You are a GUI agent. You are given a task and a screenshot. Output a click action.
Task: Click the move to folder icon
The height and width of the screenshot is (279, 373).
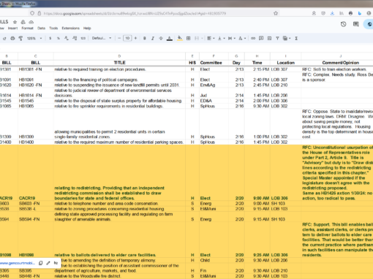point(23,22)
